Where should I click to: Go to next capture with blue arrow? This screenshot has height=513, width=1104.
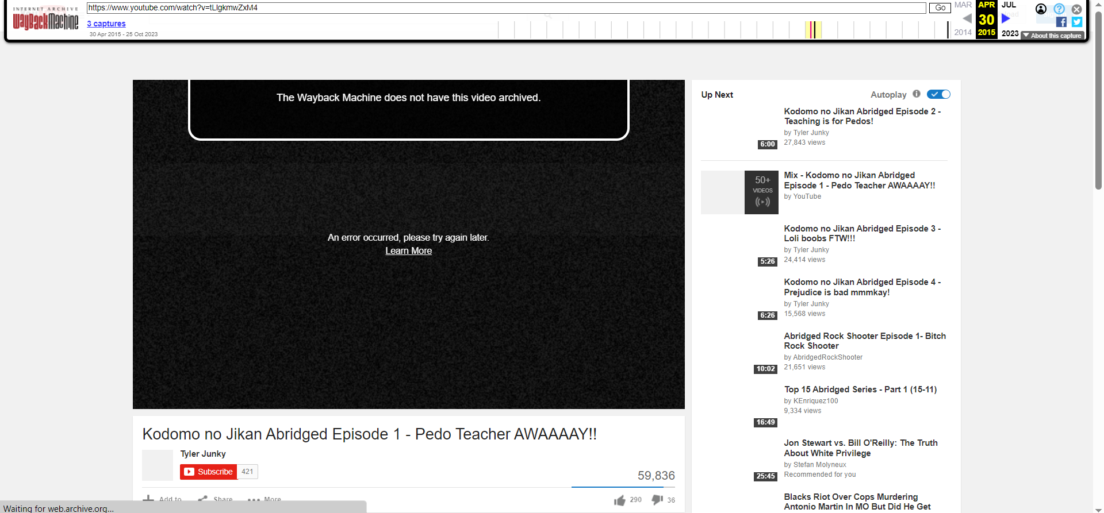[x=1006, y=18]
